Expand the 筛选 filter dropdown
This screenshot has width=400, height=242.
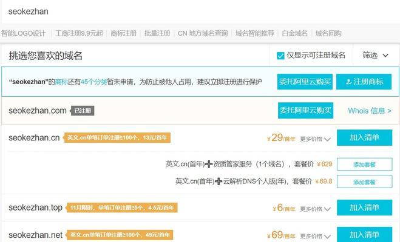(375, 55)
